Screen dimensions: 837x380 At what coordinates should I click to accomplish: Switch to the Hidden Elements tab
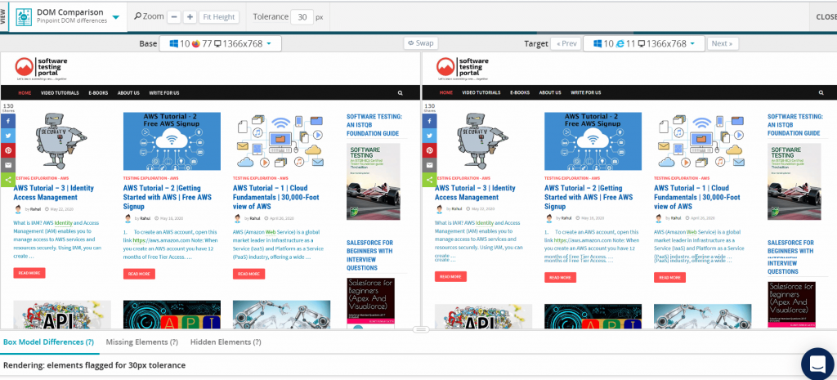coord(226,342)
